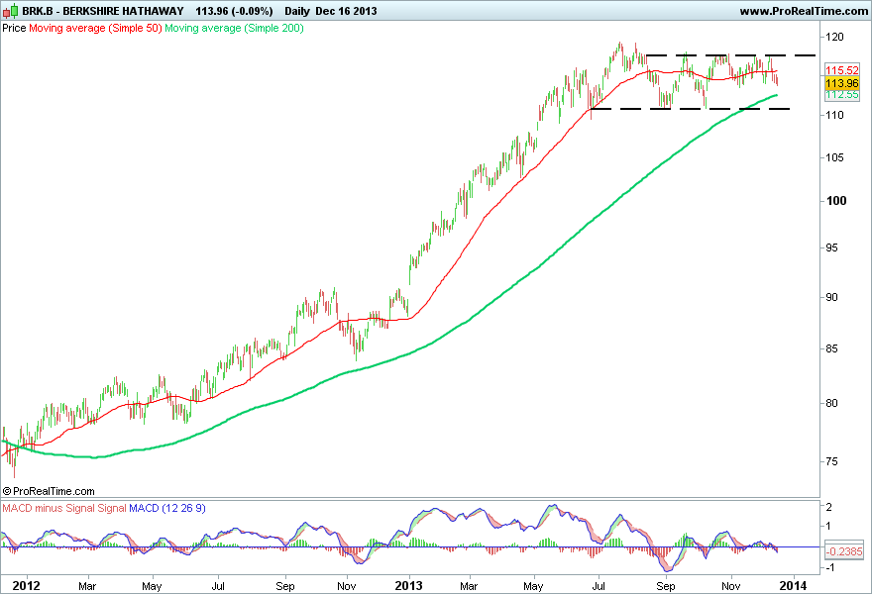The image size is (872, 594).
Task: Click the 85 price axis label
Action: click(831, 348)
